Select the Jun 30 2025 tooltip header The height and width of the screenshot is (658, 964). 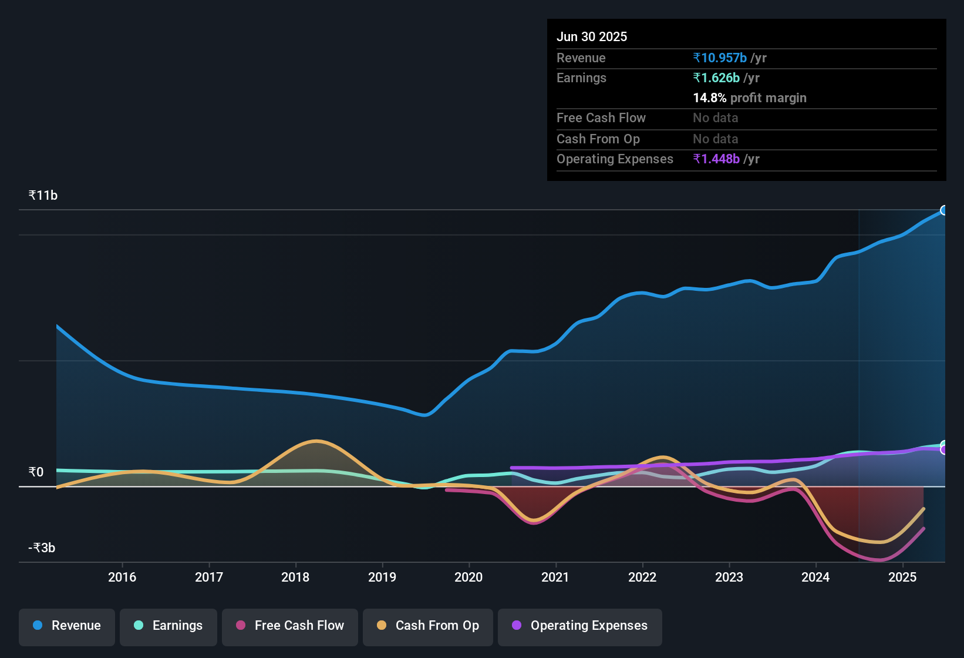[592, 36]
